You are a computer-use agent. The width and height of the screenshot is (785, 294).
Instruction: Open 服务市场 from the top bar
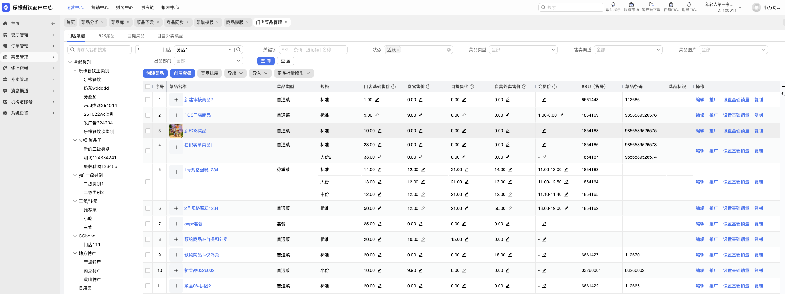click(x=631, y=5)
